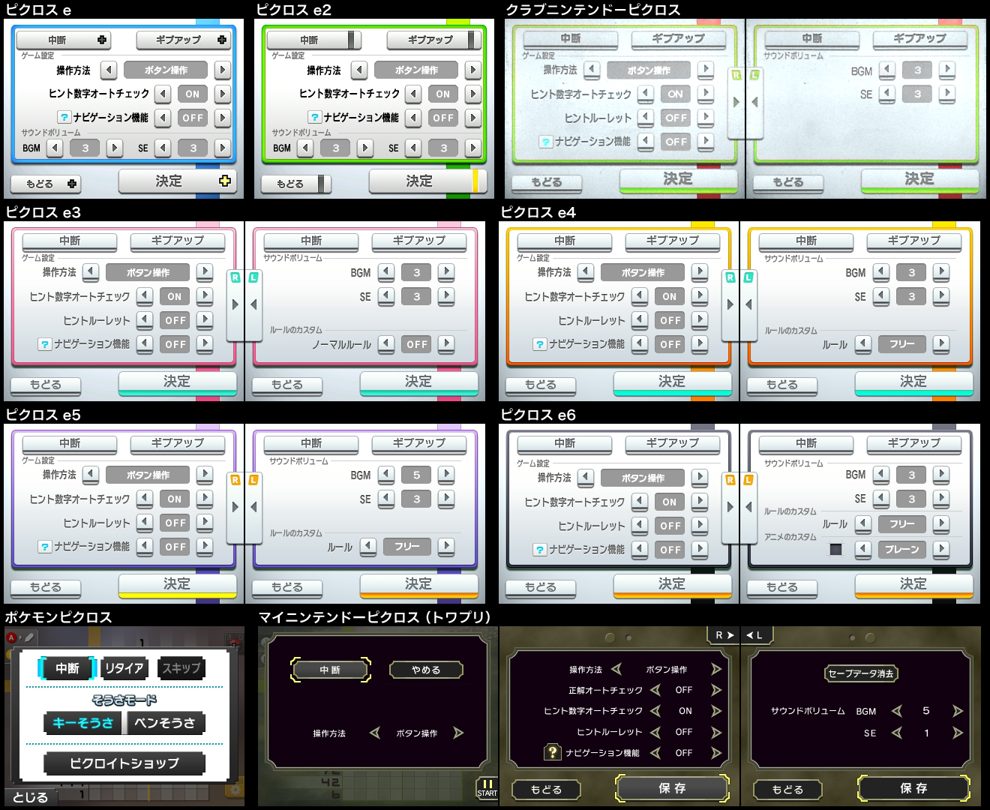The width and height of the screenshot is (990, 810).
Task: Choose リタイア in the ポケモンピクロス menu
Action: [124, 669]
